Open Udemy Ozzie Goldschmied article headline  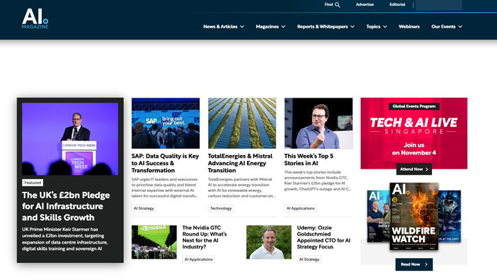pos(324,237)
